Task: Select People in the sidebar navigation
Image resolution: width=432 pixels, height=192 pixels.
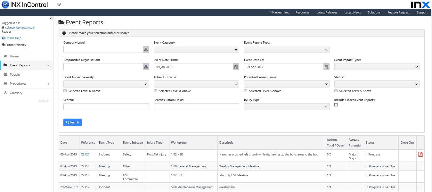Action: (15, 74)
